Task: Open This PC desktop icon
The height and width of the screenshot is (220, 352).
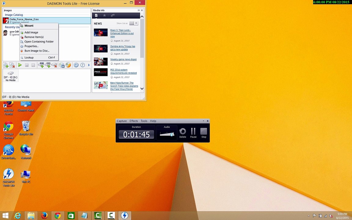Action: (x=26, y=176)
